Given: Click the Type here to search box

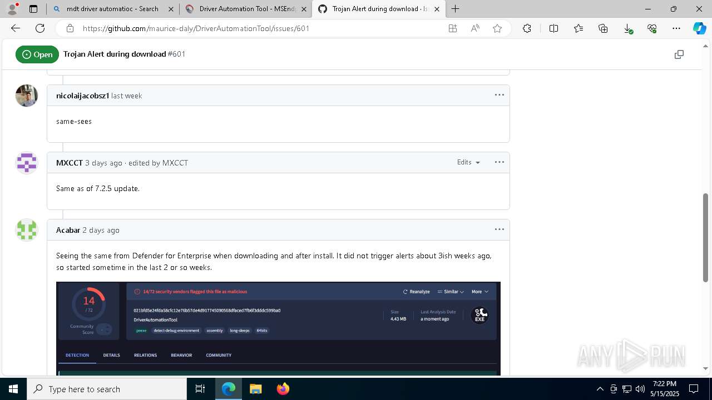Looking at the screenshot, I should point(107,389).
